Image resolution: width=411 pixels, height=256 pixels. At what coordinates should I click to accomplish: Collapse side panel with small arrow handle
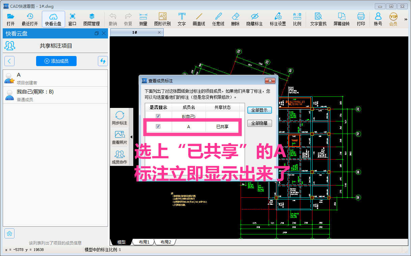131,137
